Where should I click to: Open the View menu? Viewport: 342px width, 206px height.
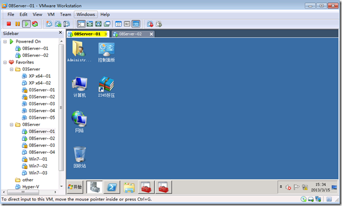(37, 14)
